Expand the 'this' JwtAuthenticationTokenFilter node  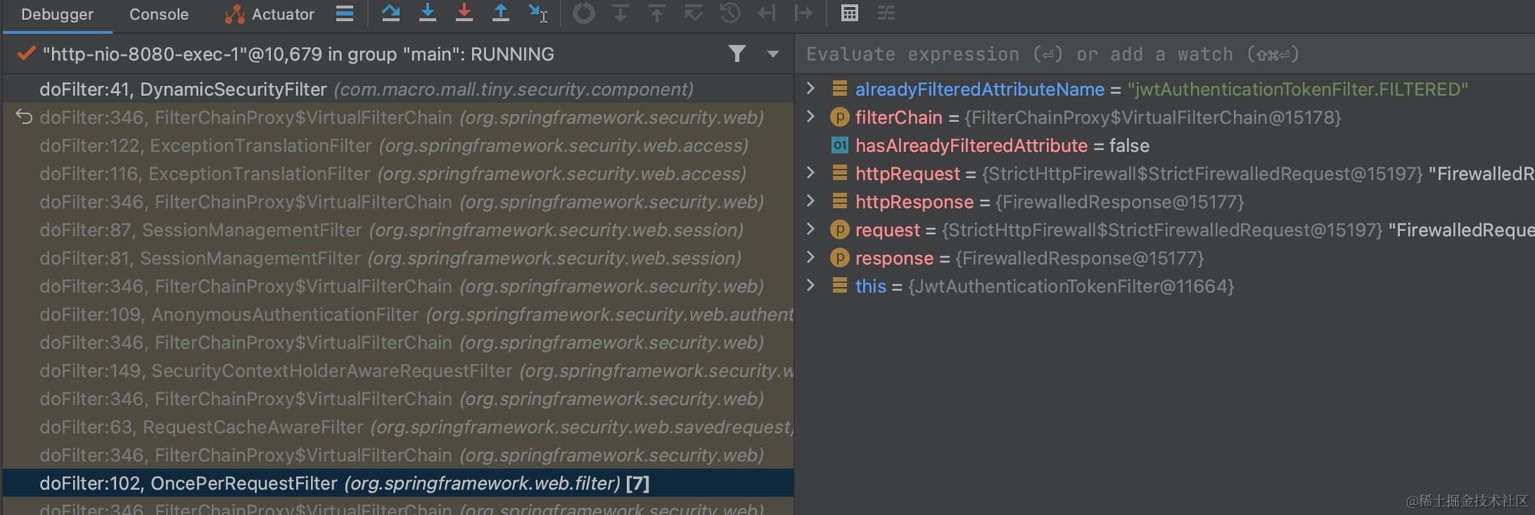810,286
